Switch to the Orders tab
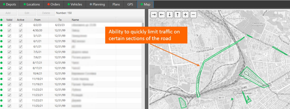The height and width of the screenshot is (109, 290). pyautogui.click(x=53, y=4)
